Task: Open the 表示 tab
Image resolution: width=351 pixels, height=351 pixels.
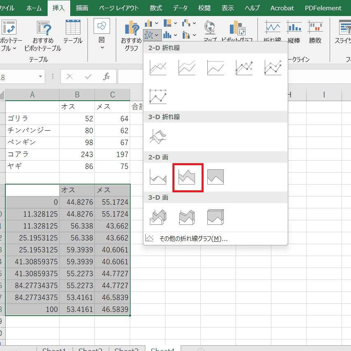Action: (228, 8)
